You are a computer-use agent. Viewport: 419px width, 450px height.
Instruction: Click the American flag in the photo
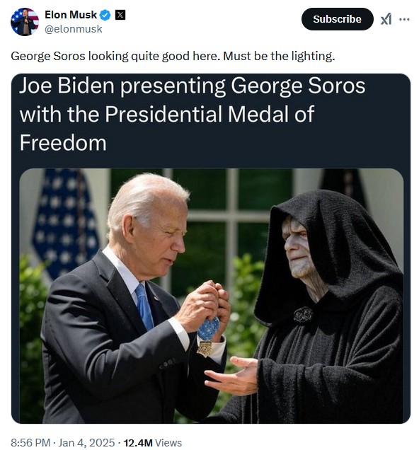pos(65,222)
